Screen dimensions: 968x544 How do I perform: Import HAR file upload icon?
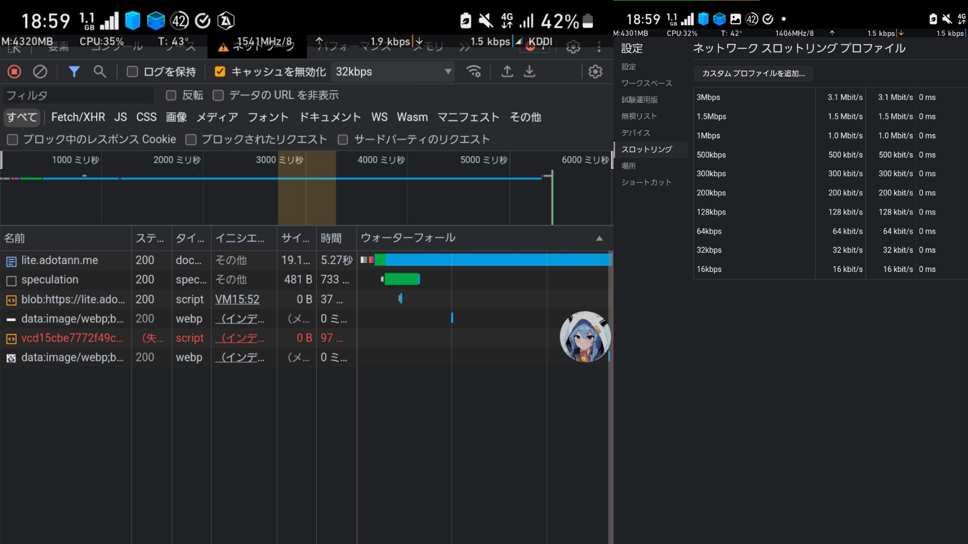tap(507, 72)
